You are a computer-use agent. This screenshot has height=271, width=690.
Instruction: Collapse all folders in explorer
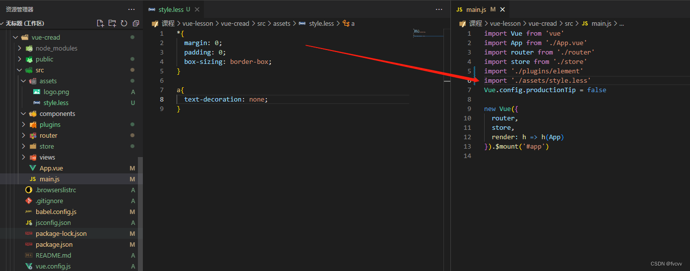136,23
